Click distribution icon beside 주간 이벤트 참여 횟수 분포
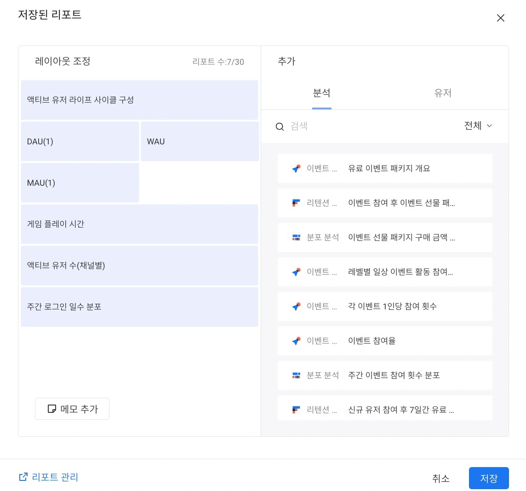Screen dimensions: 526x491 [296, 375]
